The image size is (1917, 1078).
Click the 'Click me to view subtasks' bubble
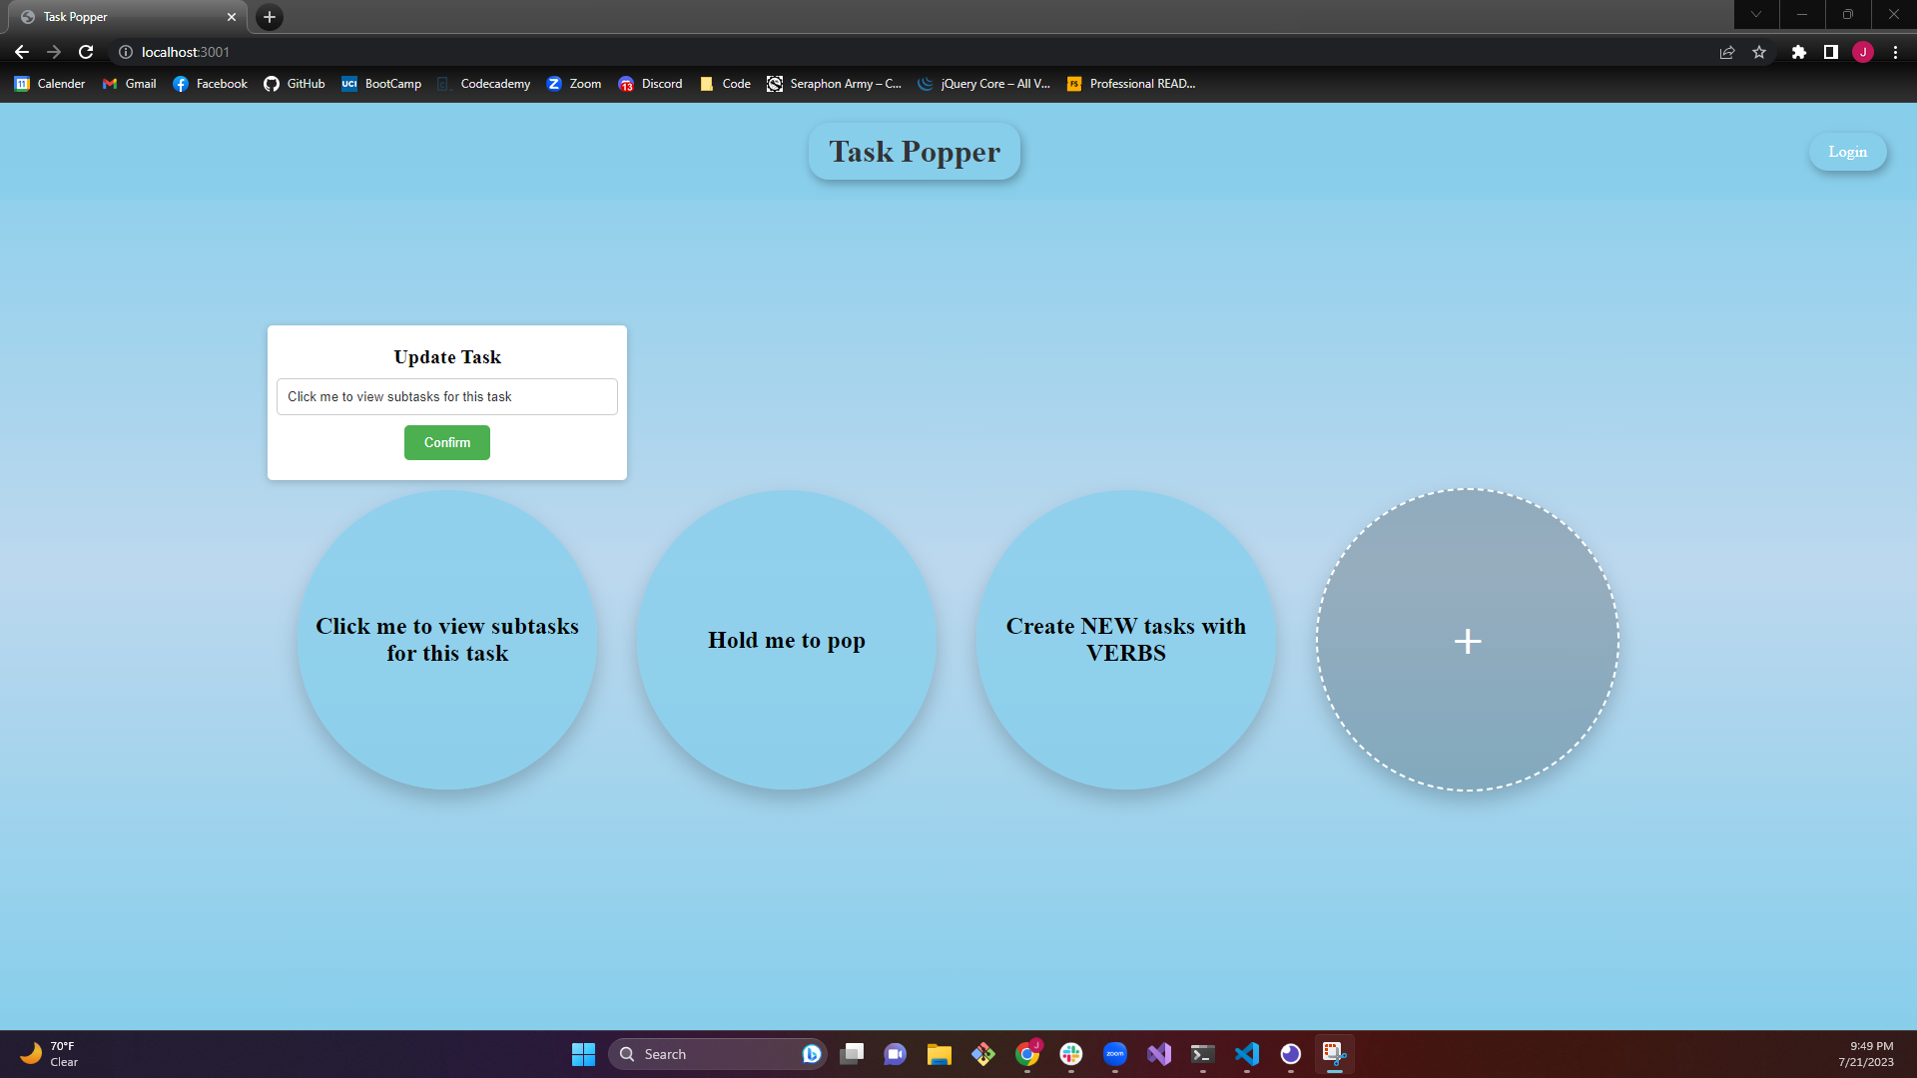[446, 641]
